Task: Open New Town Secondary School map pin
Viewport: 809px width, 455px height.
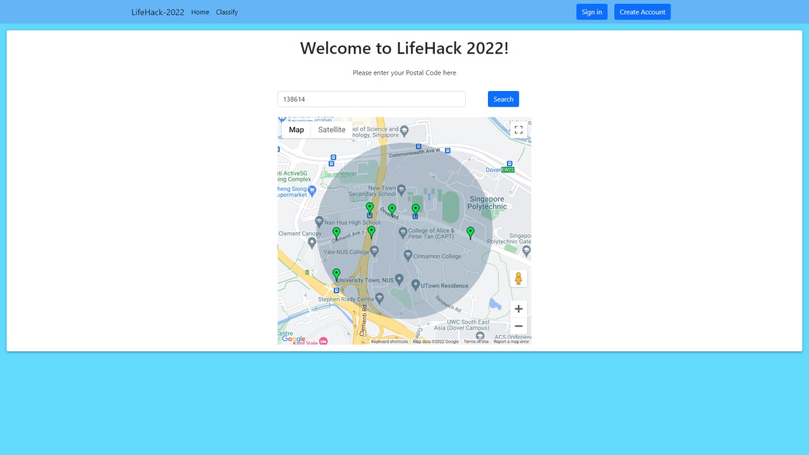Action: point(402,189)
